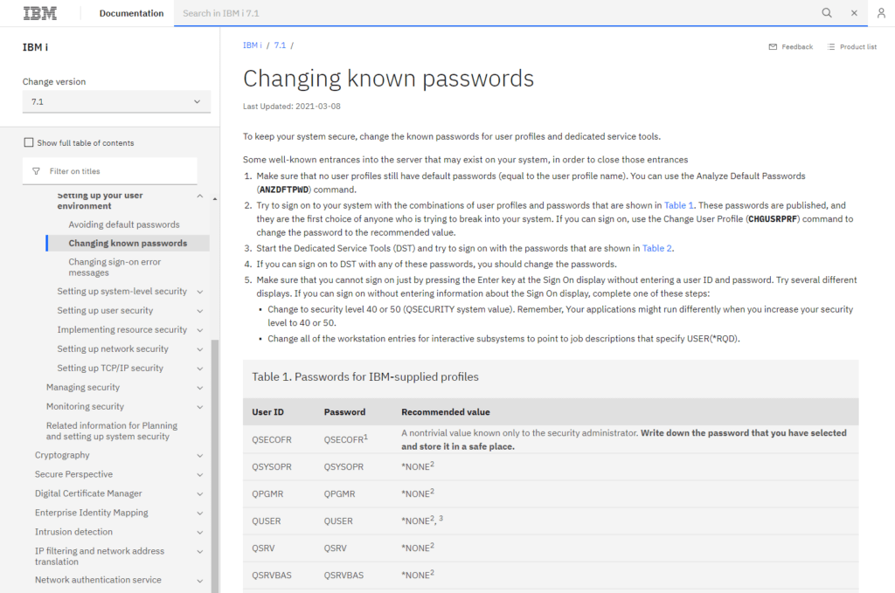
Task: Click the 7.1 breadcrumb link
Action: (280, 45)
